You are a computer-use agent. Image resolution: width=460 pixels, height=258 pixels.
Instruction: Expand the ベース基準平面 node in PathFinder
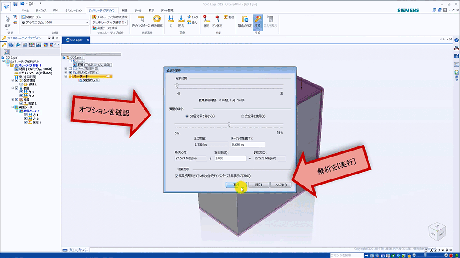pos(66,68)
